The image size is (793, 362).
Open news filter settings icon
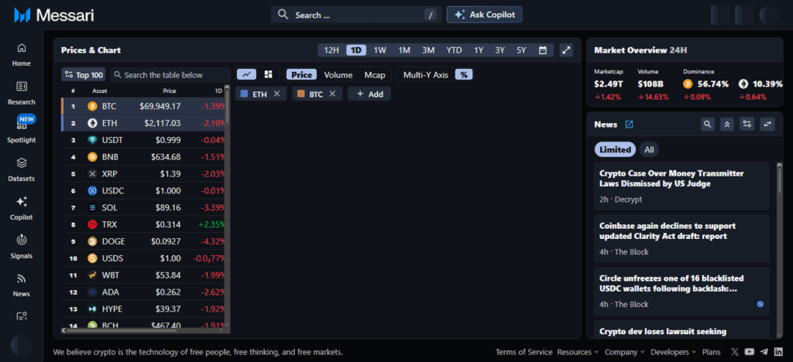pos(747,124)
